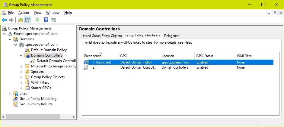Collapse the Domain Controllers node
Viewport: 284px width, 127px height.
(21, 55)
